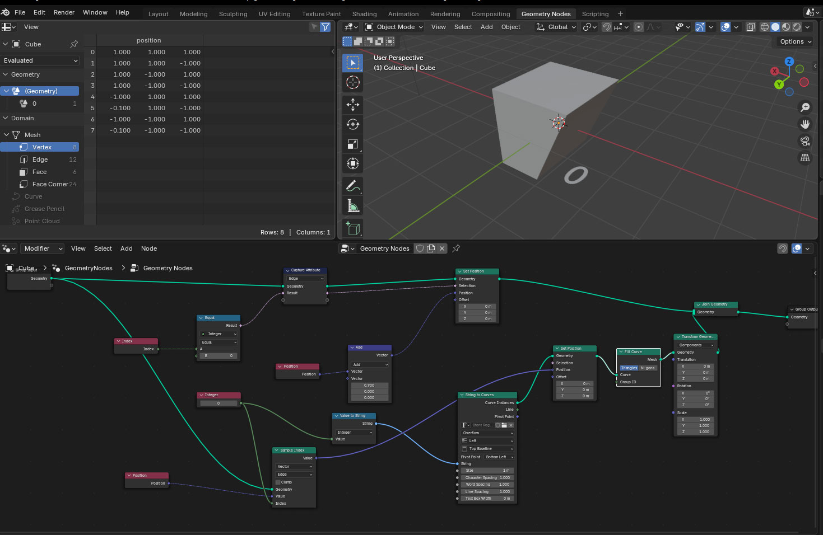Toggle spreadsheet selected-only filter button

[314, 27]
